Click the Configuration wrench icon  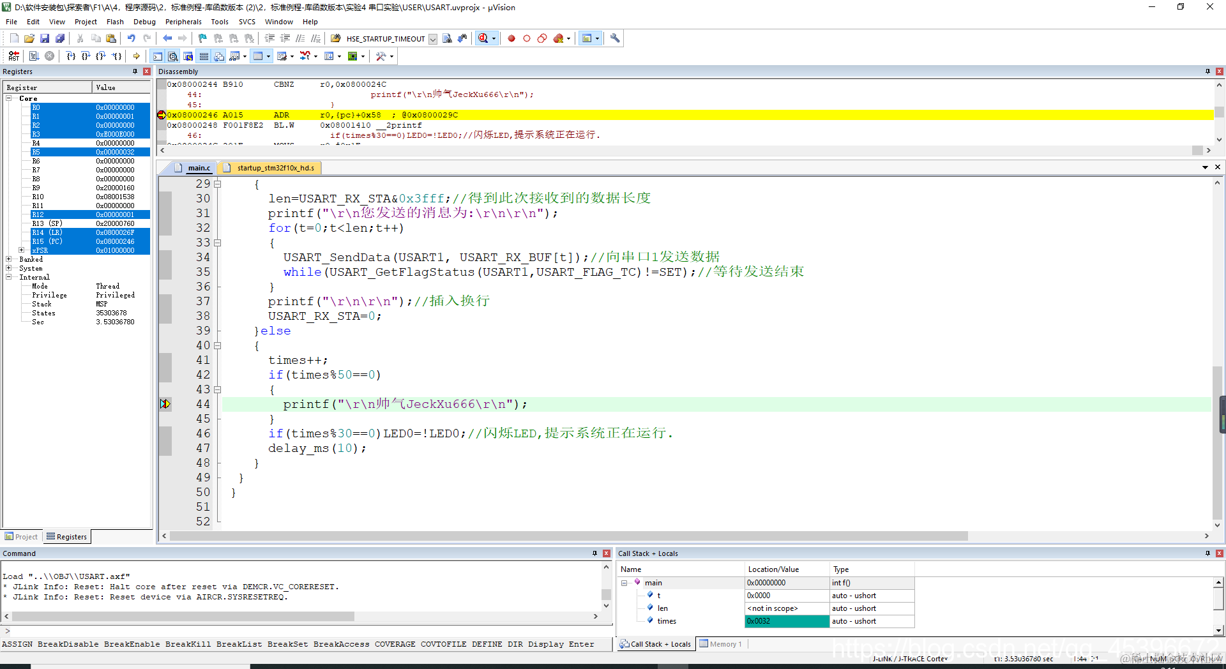[x=615, y=38]
